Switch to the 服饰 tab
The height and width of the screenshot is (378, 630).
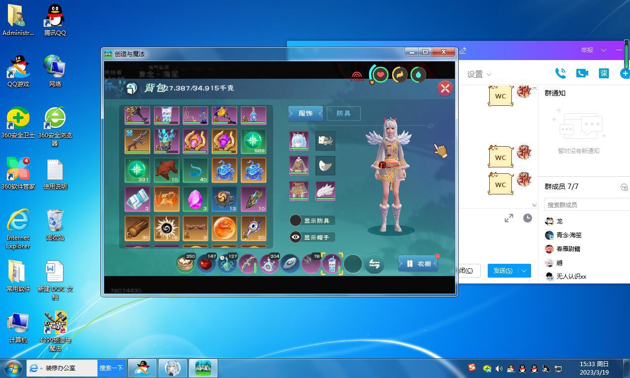click(306, 113)
